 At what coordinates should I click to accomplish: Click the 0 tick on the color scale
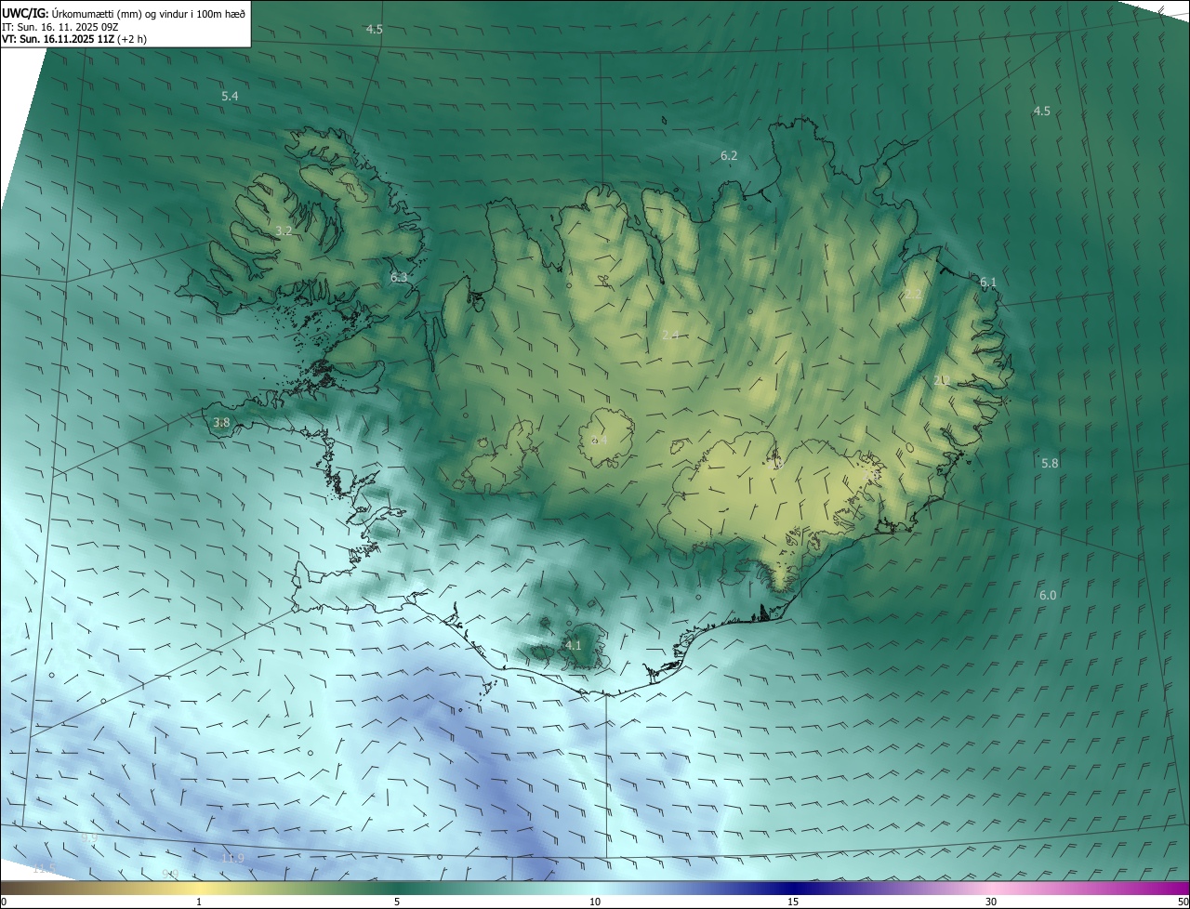(x=4, y=902)
